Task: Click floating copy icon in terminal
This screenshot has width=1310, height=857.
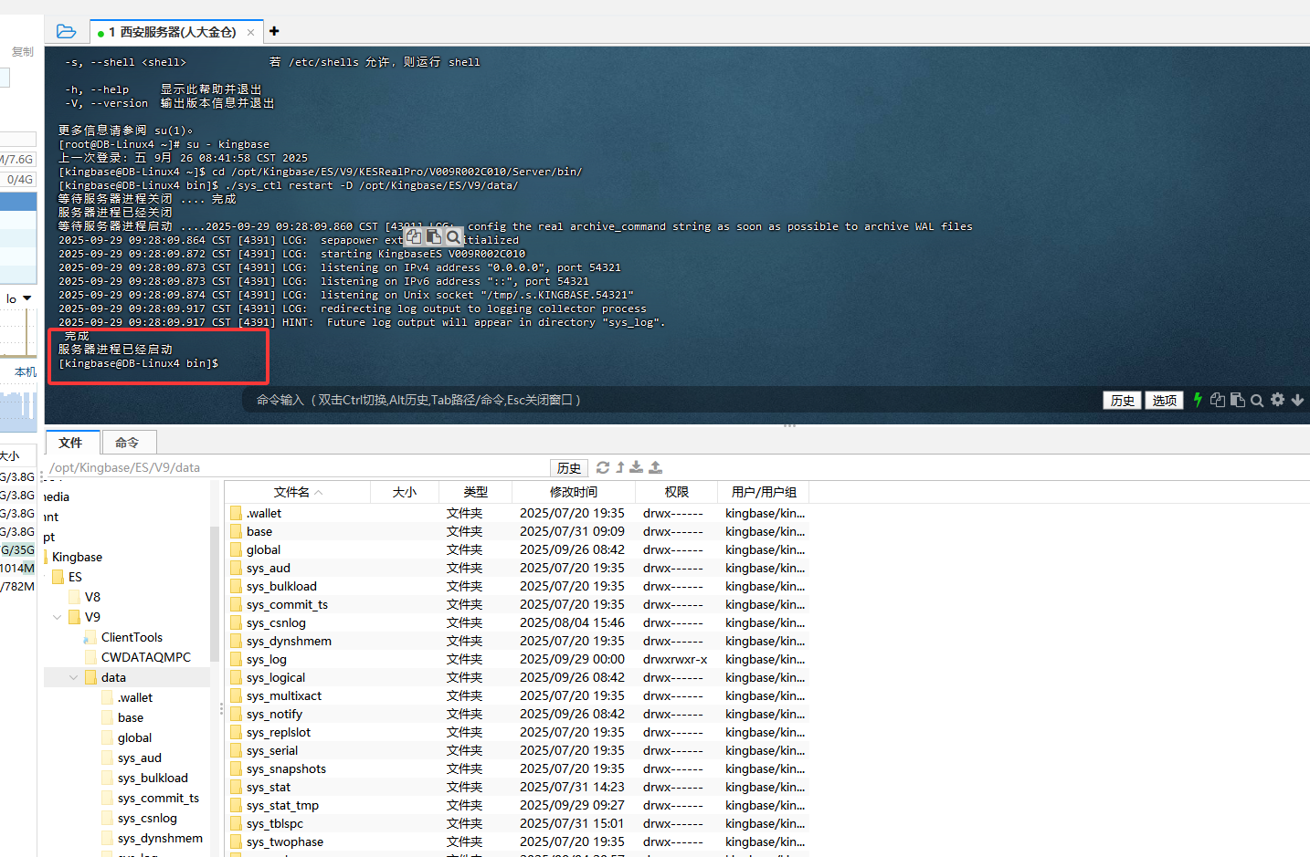Action: pos(414,236)
